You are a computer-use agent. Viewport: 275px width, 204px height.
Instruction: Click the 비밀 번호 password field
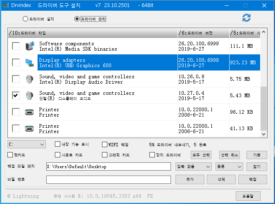(108, 180)
